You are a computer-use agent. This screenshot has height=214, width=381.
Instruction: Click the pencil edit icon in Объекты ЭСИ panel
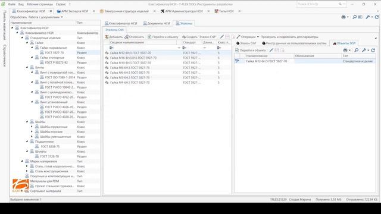271,50
